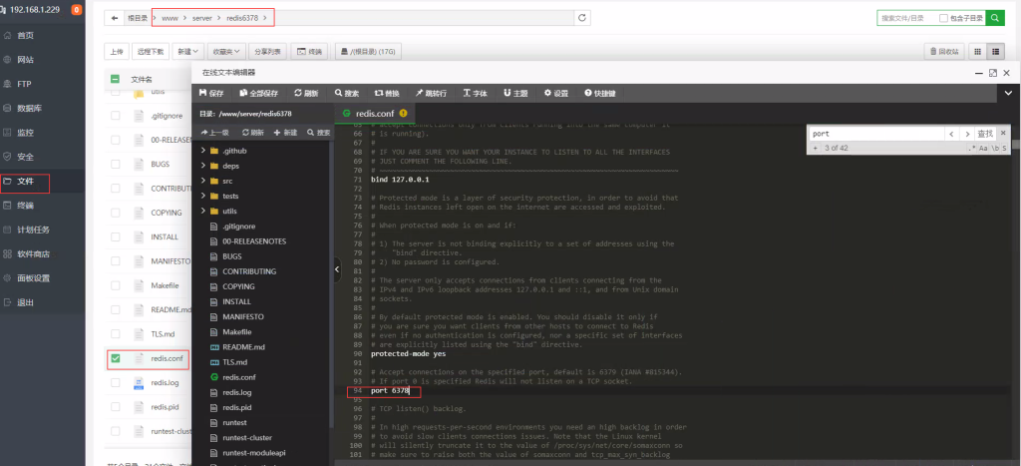Viewport: 1021px width, 466px height.
Task: Expand the src folder in editor tree
Action: point(203,181)
